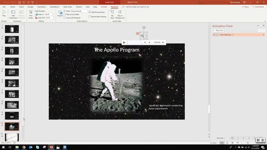Click the recorder webcam icon beside pause

(x=262, y=140)
